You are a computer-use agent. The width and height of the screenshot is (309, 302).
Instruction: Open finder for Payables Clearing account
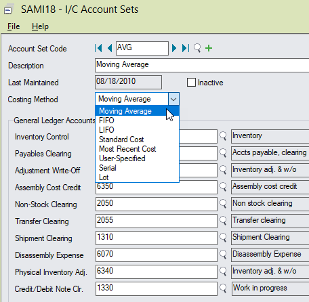[x=223, y=153]
